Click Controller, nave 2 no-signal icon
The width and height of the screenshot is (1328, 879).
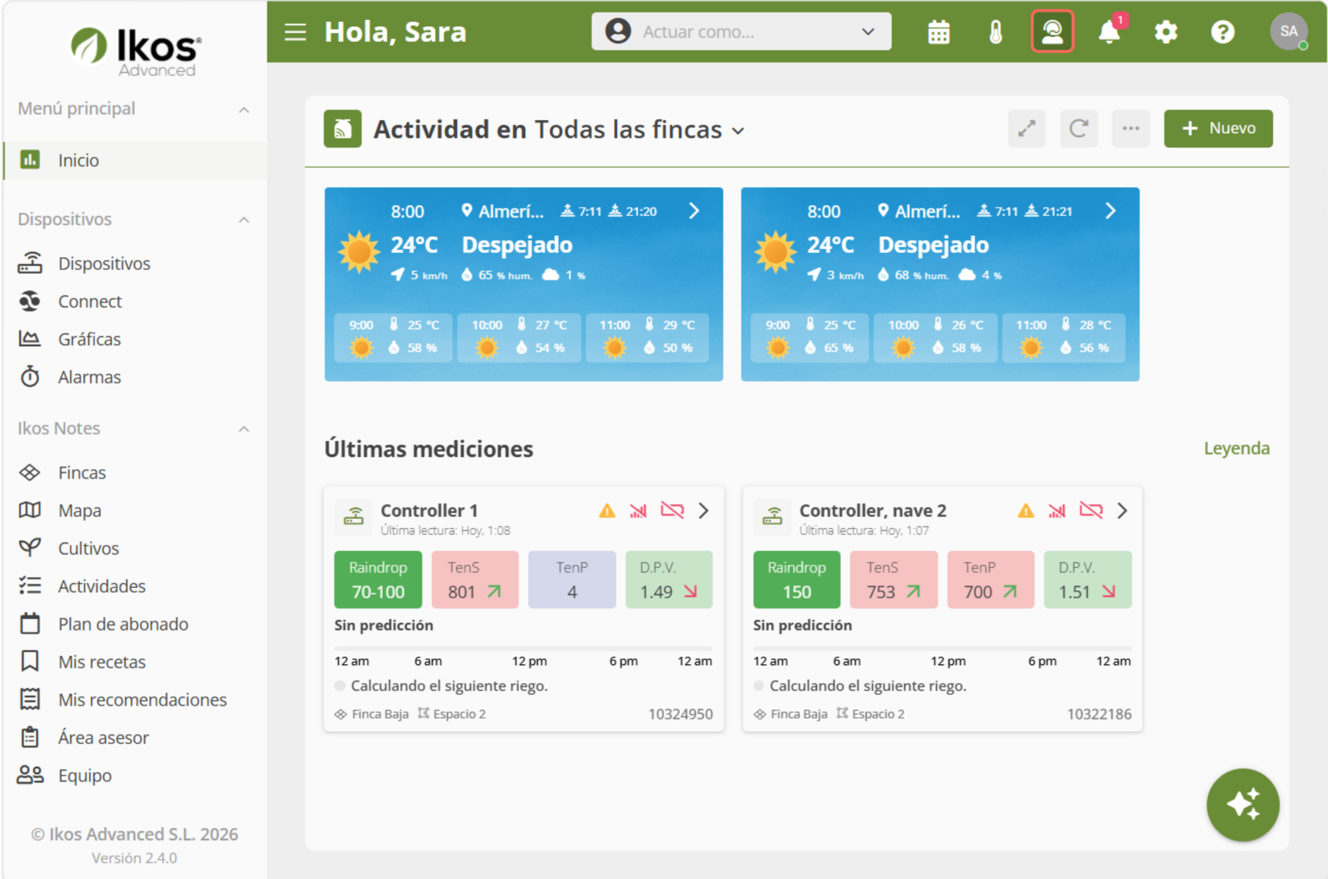tap(1057, 511)
